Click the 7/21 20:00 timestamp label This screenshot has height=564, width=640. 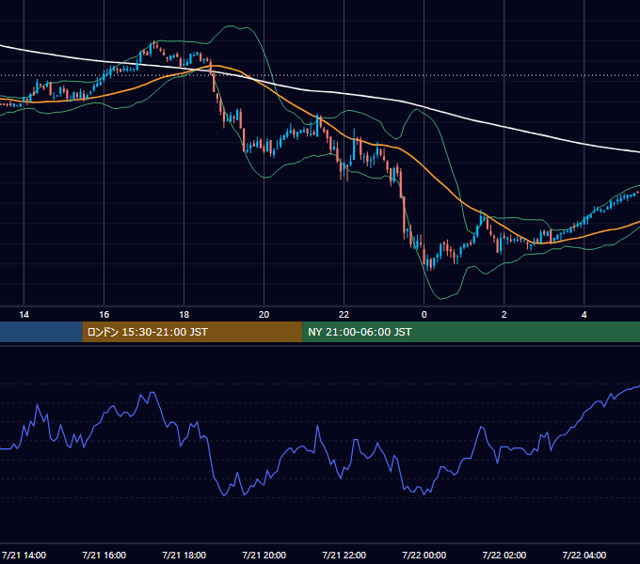pos(264,555)
